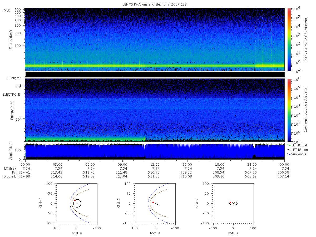
Task: Click the 21:00 time tick label
Action: [252, 164]
